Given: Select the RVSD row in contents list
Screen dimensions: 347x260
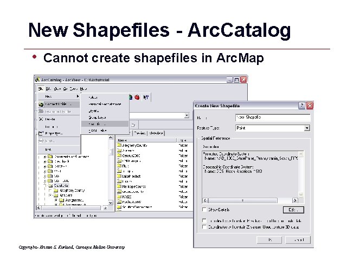Looking at the screenshot, I should pyautogui.click(x=155, y=197).
